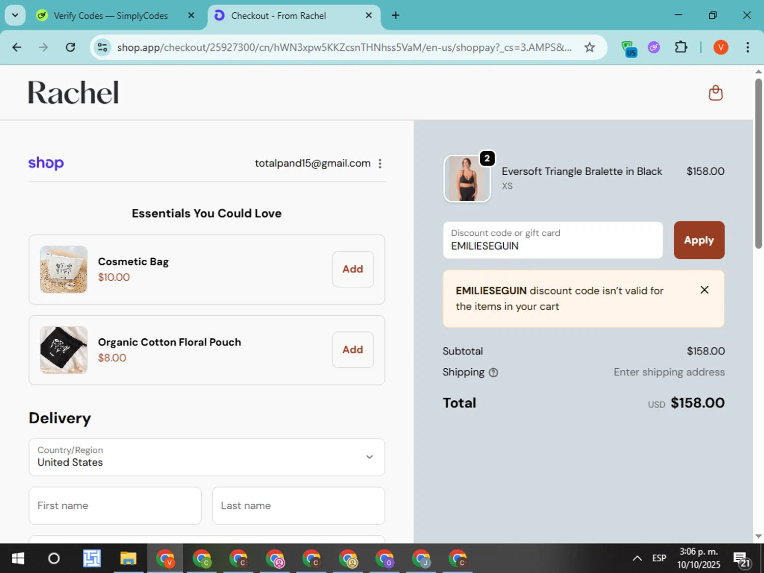The image size is (764, 573).
Task: Focus the Last name field
Action: pos(298,505)
